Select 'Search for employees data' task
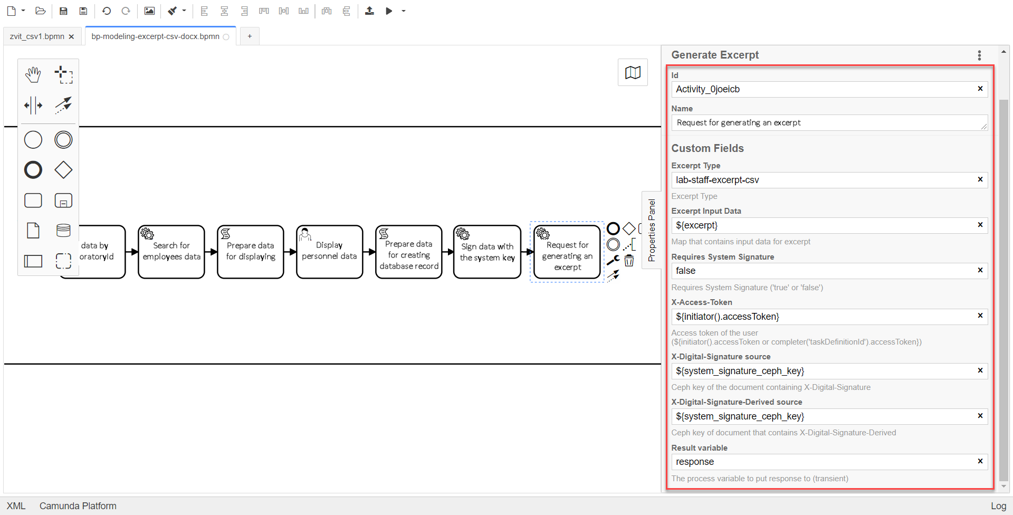 pos(171,252)
